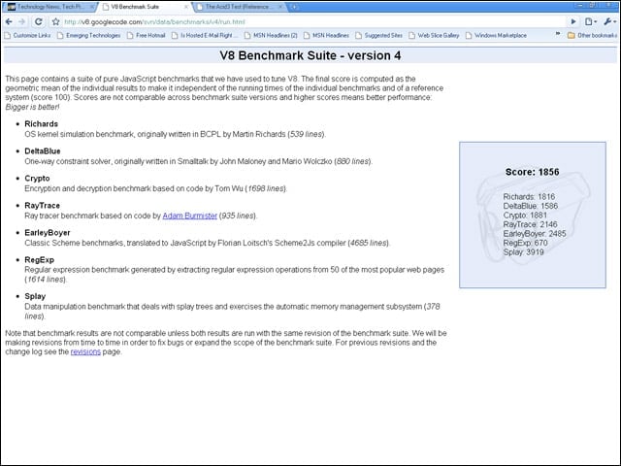Click the Crypto benchmark heading

pyautogui.click(x=37, y=179)
